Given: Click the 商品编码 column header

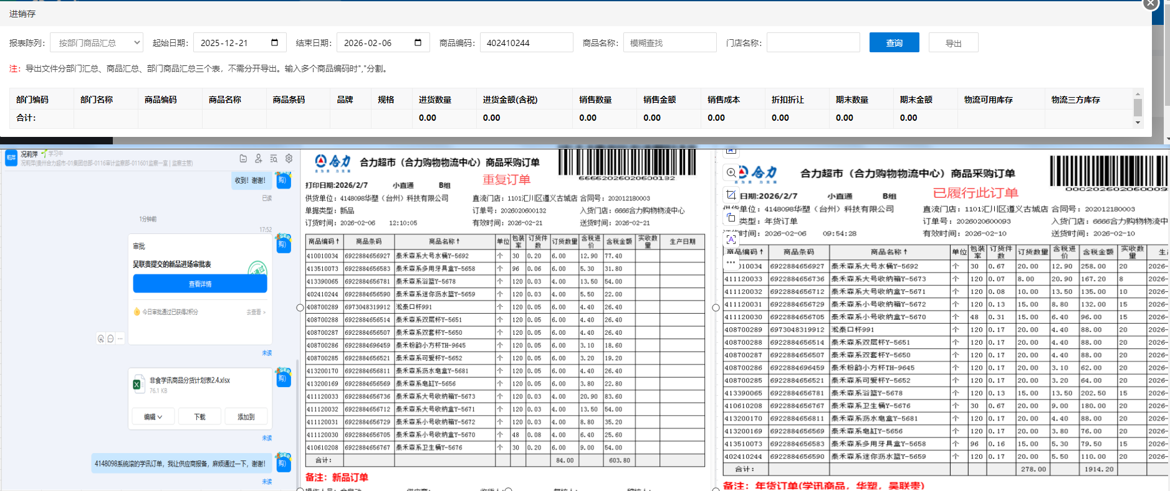Looking at the screenshot, I should point(161,100).
